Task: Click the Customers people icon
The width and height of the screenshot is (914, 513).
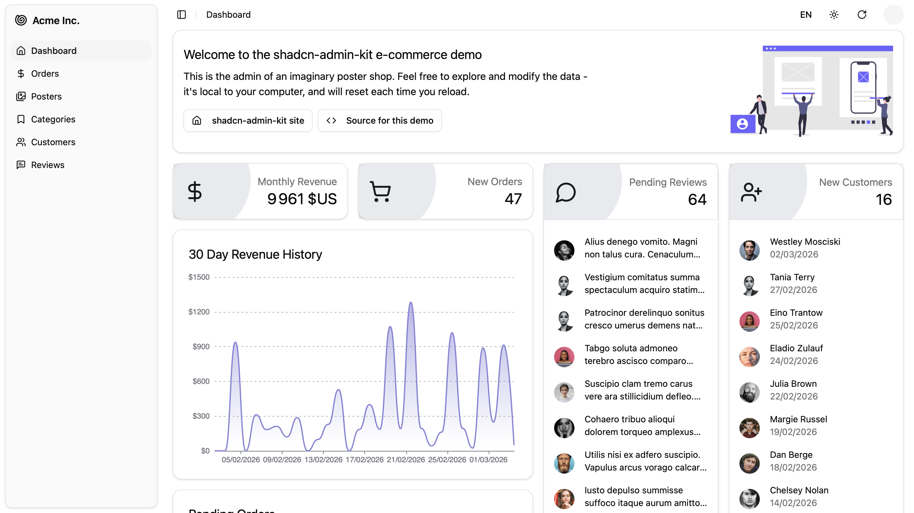Action: click(21, 142)
